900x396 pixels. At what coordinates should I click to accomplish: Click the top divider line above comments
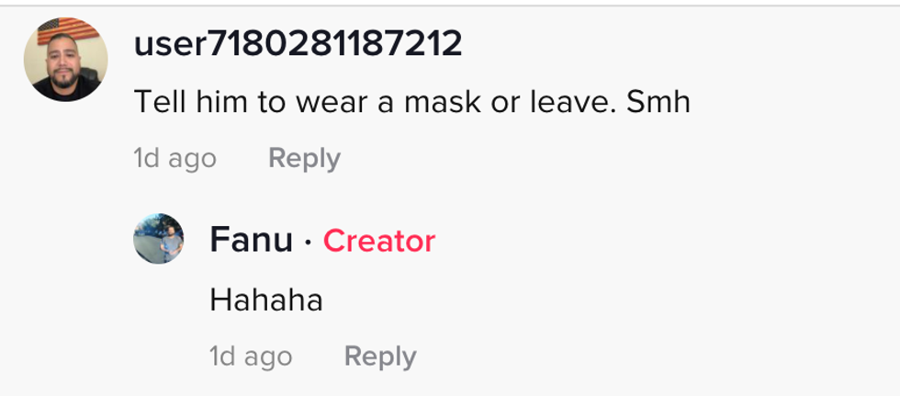click(450, 6)
